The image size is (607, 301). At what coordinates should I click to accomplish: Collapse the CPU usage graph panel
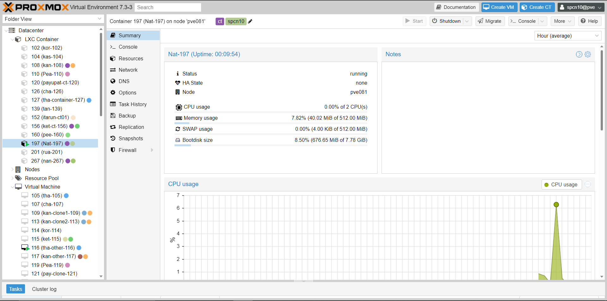[x=587, y=184]
